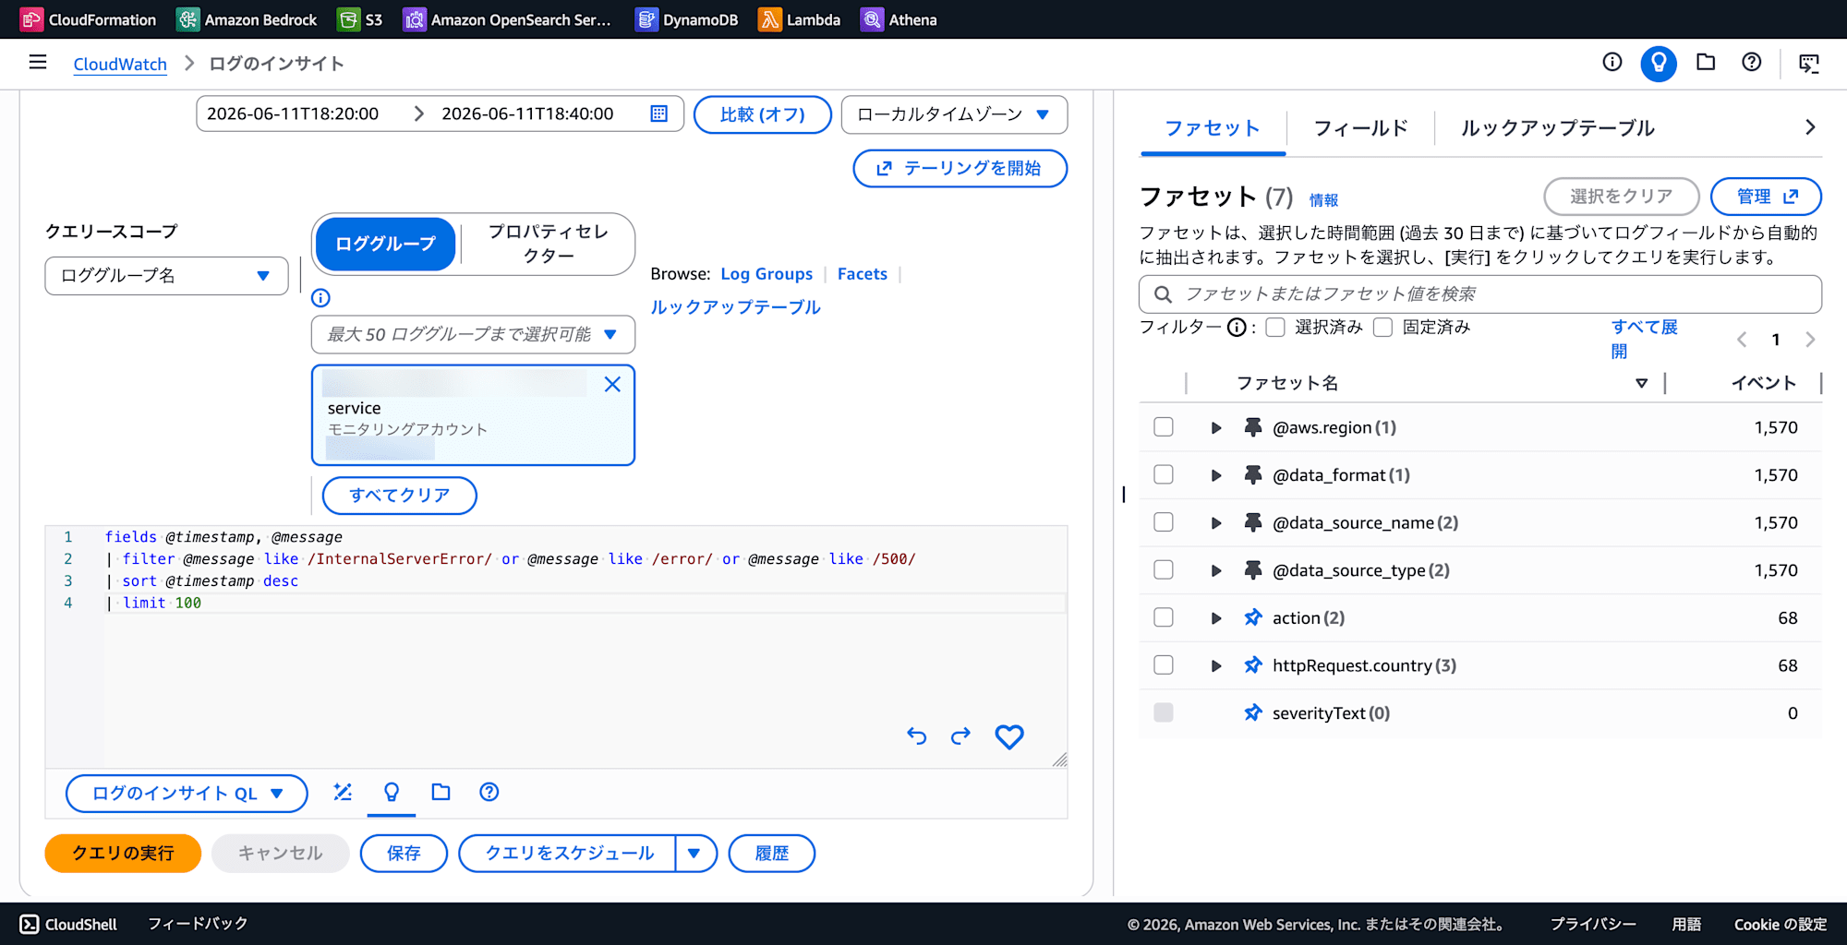Image resolution: width=1847 pixels, height=945 pixels.
Task: Undo last query editor change
Action: click(x=916, y=736)
